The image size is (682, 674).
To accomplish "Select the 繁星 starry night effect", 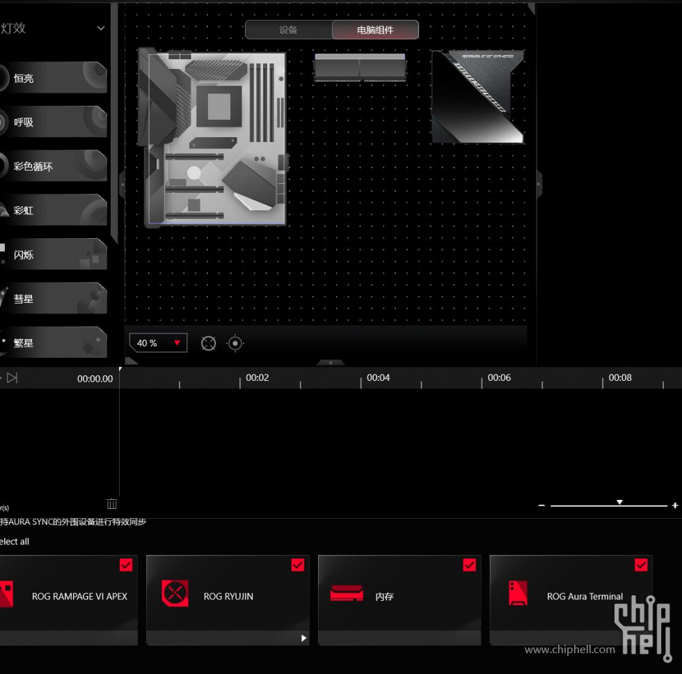I will [54, 343].
